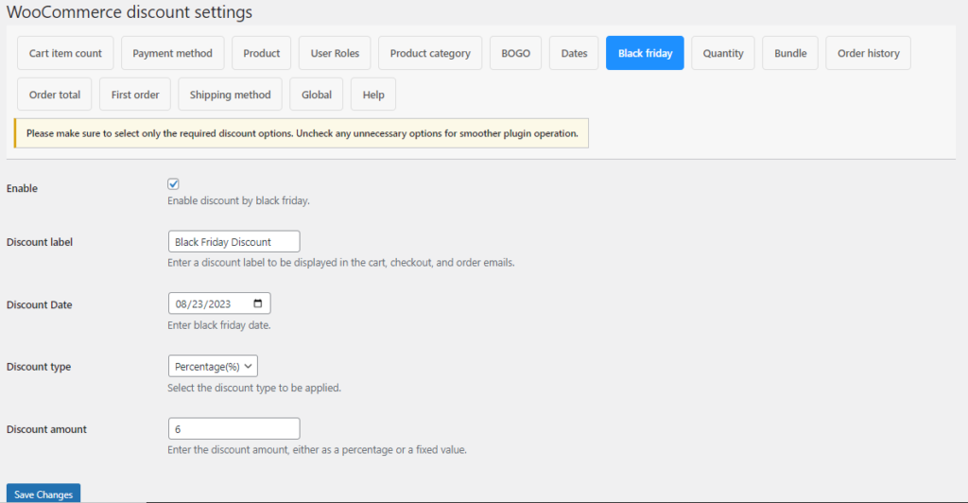Screen dimensions: 968x503
Task: Open the Shipping method tab
Action: (231, 95)
